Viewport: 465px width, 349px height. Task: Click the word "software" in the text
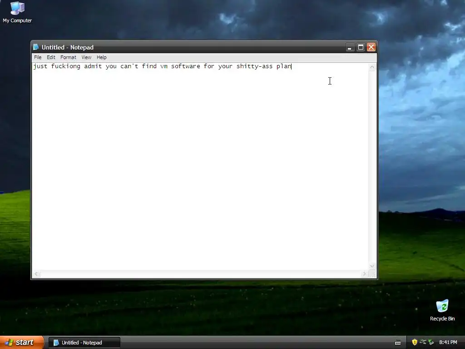(186, 66)
